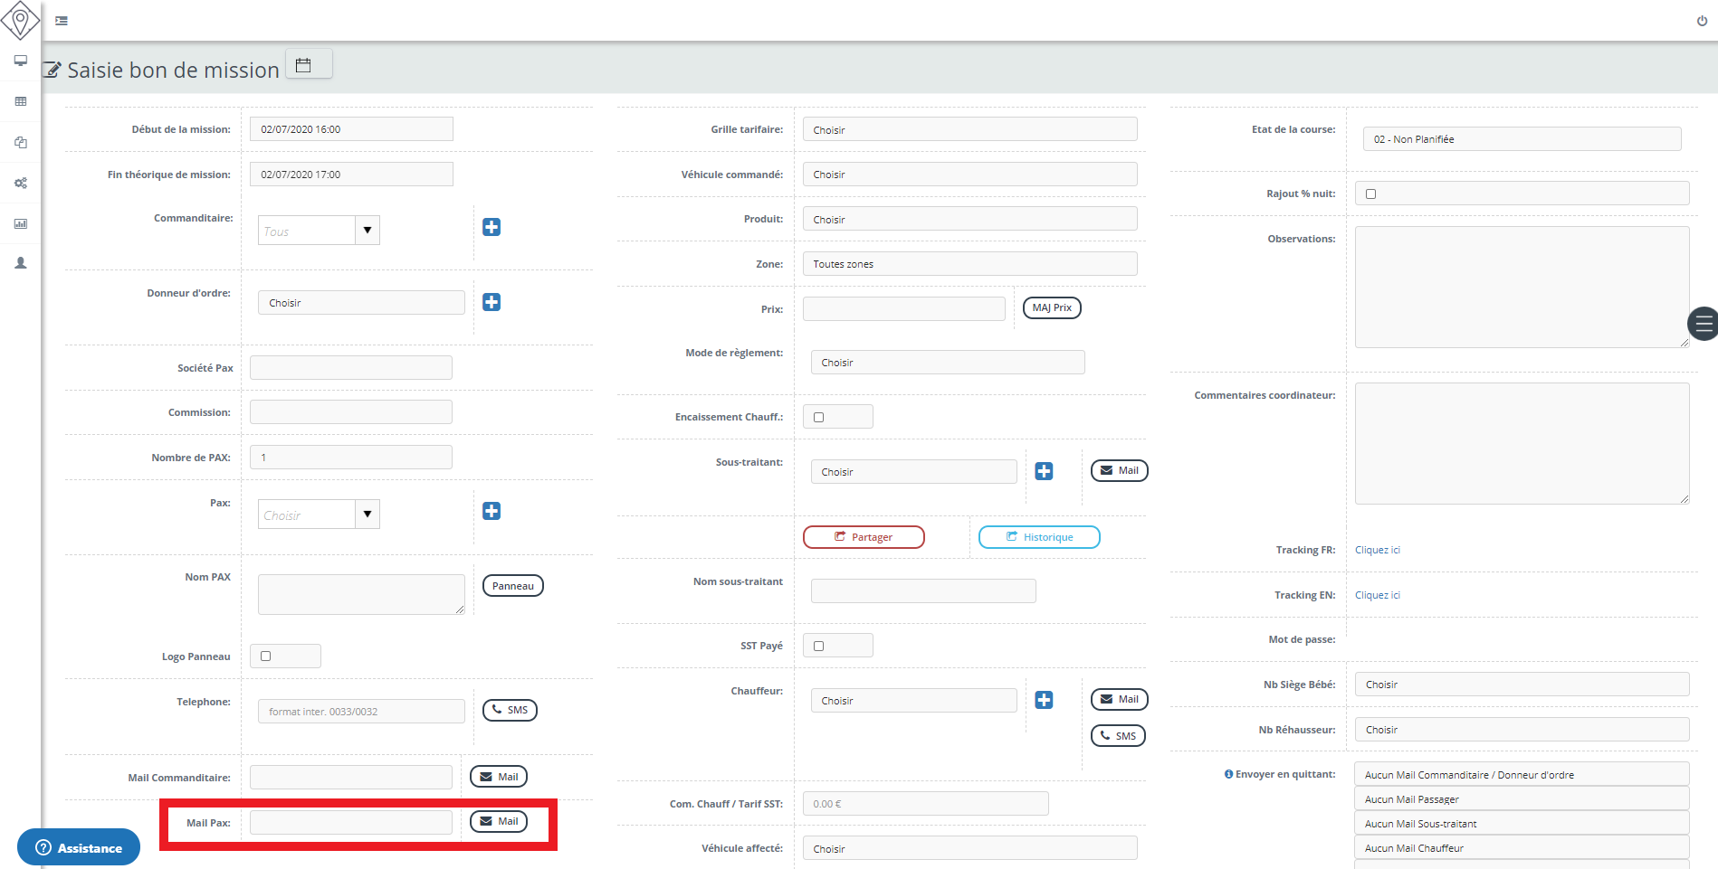Add a new Chauffeur with plus icon

(1044, 700)
